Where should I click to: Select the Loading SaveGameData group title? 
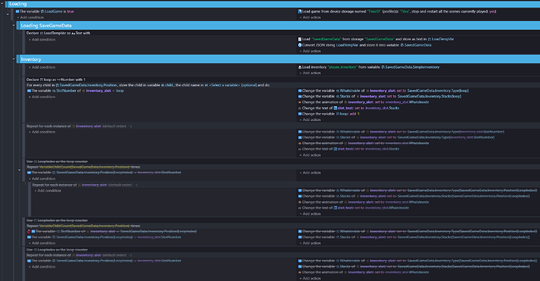click(x=46, y=26)
